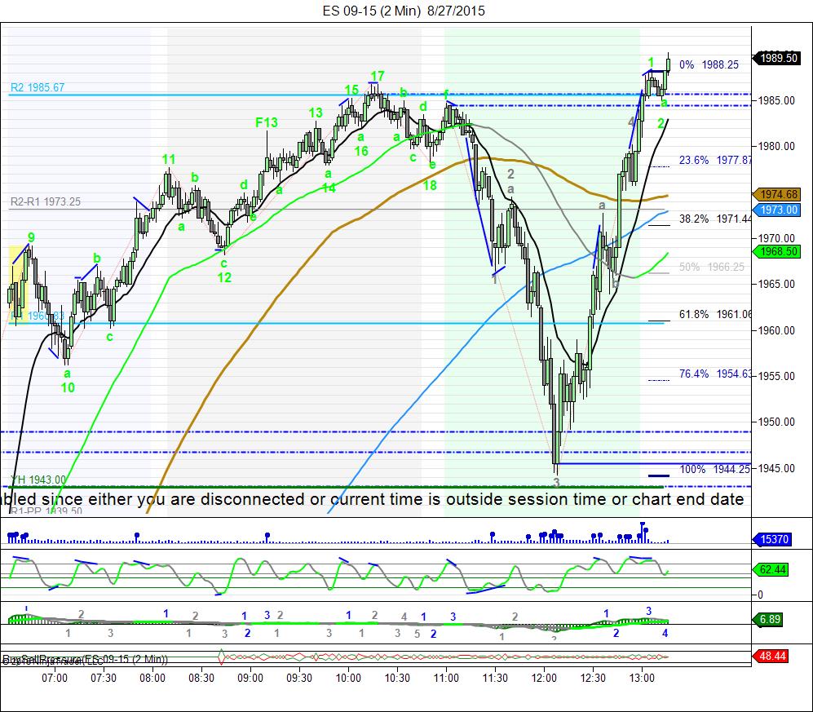Click the 76.4% 1954.63 Fibonacci label
The image size is (813, 712).
pos(715,374)
